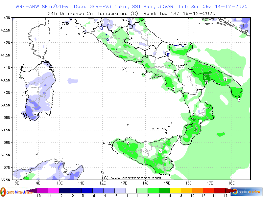Click the 13E longitude axis label
The width and height of the screenshot is (263, 197).
124,183
